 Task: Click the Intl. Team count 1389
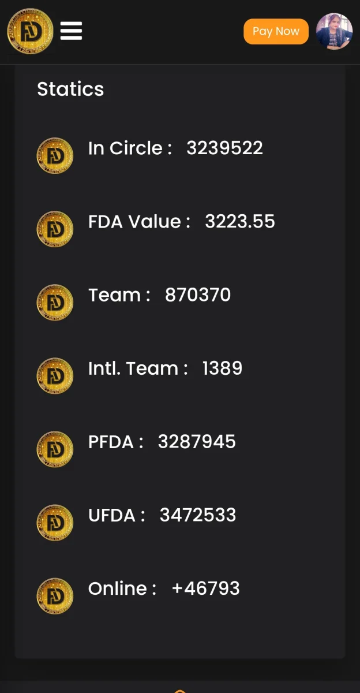pyautogui.click(x=222, y=368)
